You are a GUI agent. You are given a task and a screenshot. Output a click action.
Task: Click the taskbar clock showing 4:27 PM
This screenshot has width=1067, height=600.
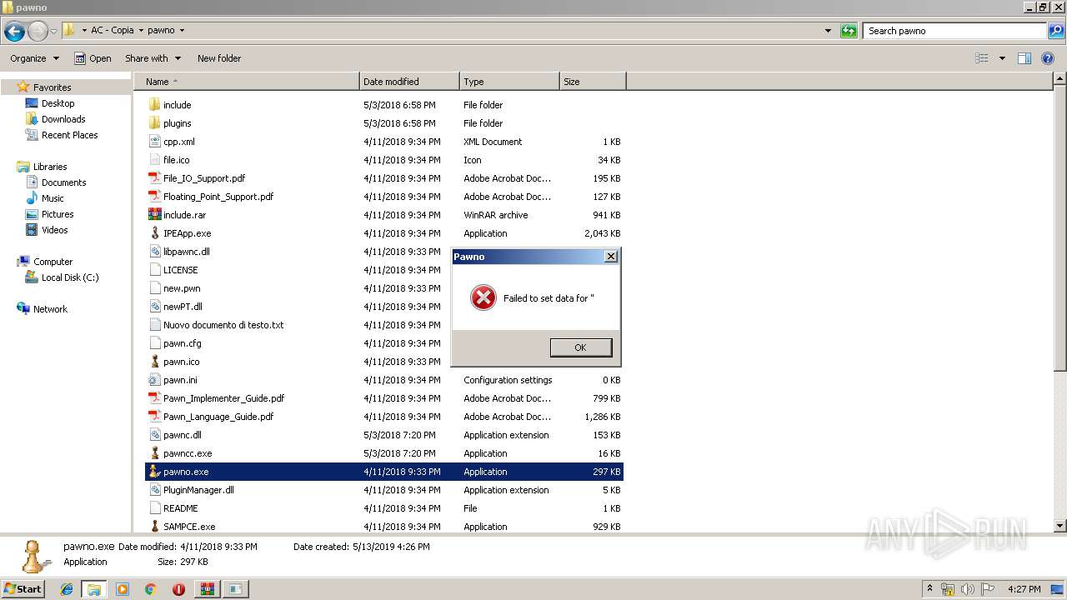pyautogui.click(x=1024, y=589)
